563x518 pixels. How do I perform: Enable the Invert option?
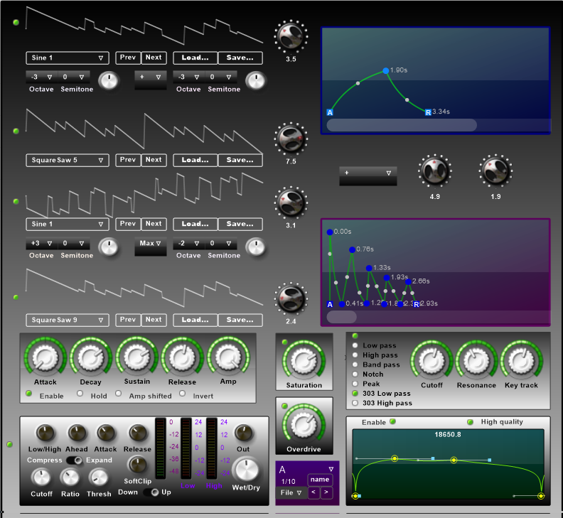coord(183,394)
